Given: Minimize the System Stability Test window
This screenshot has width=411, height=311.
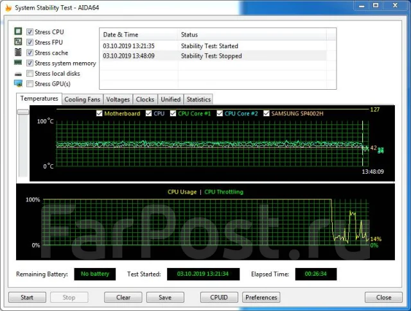Looking at the screenshot, I should pos(362,6).
